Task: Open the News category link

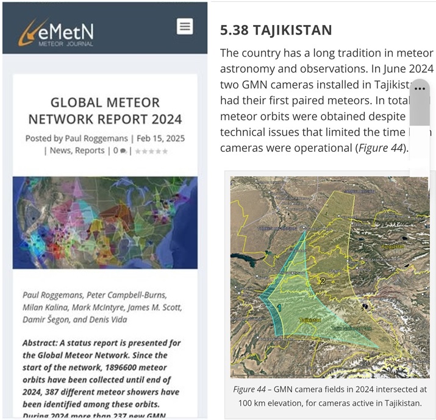Action: coord(60,151)
